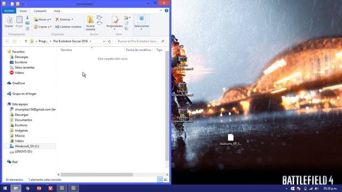Click the back navigation arrow
This screenshot has height=192, width=342.
7,41
